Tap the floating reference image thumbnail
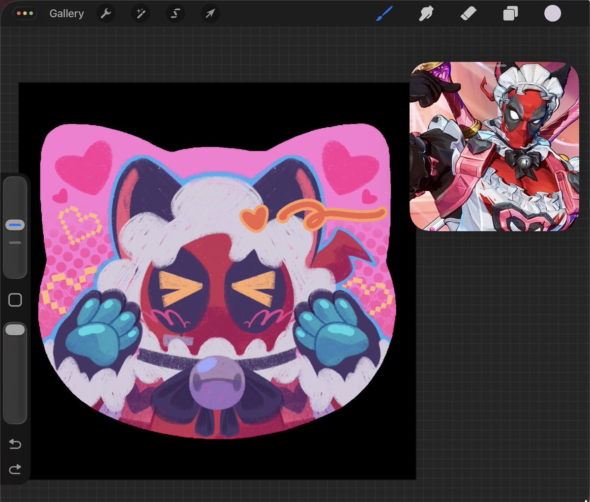Screen dimensions: 590x502 495,147
